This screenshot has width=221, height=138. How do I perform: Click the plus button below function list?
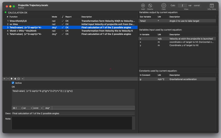4,79
